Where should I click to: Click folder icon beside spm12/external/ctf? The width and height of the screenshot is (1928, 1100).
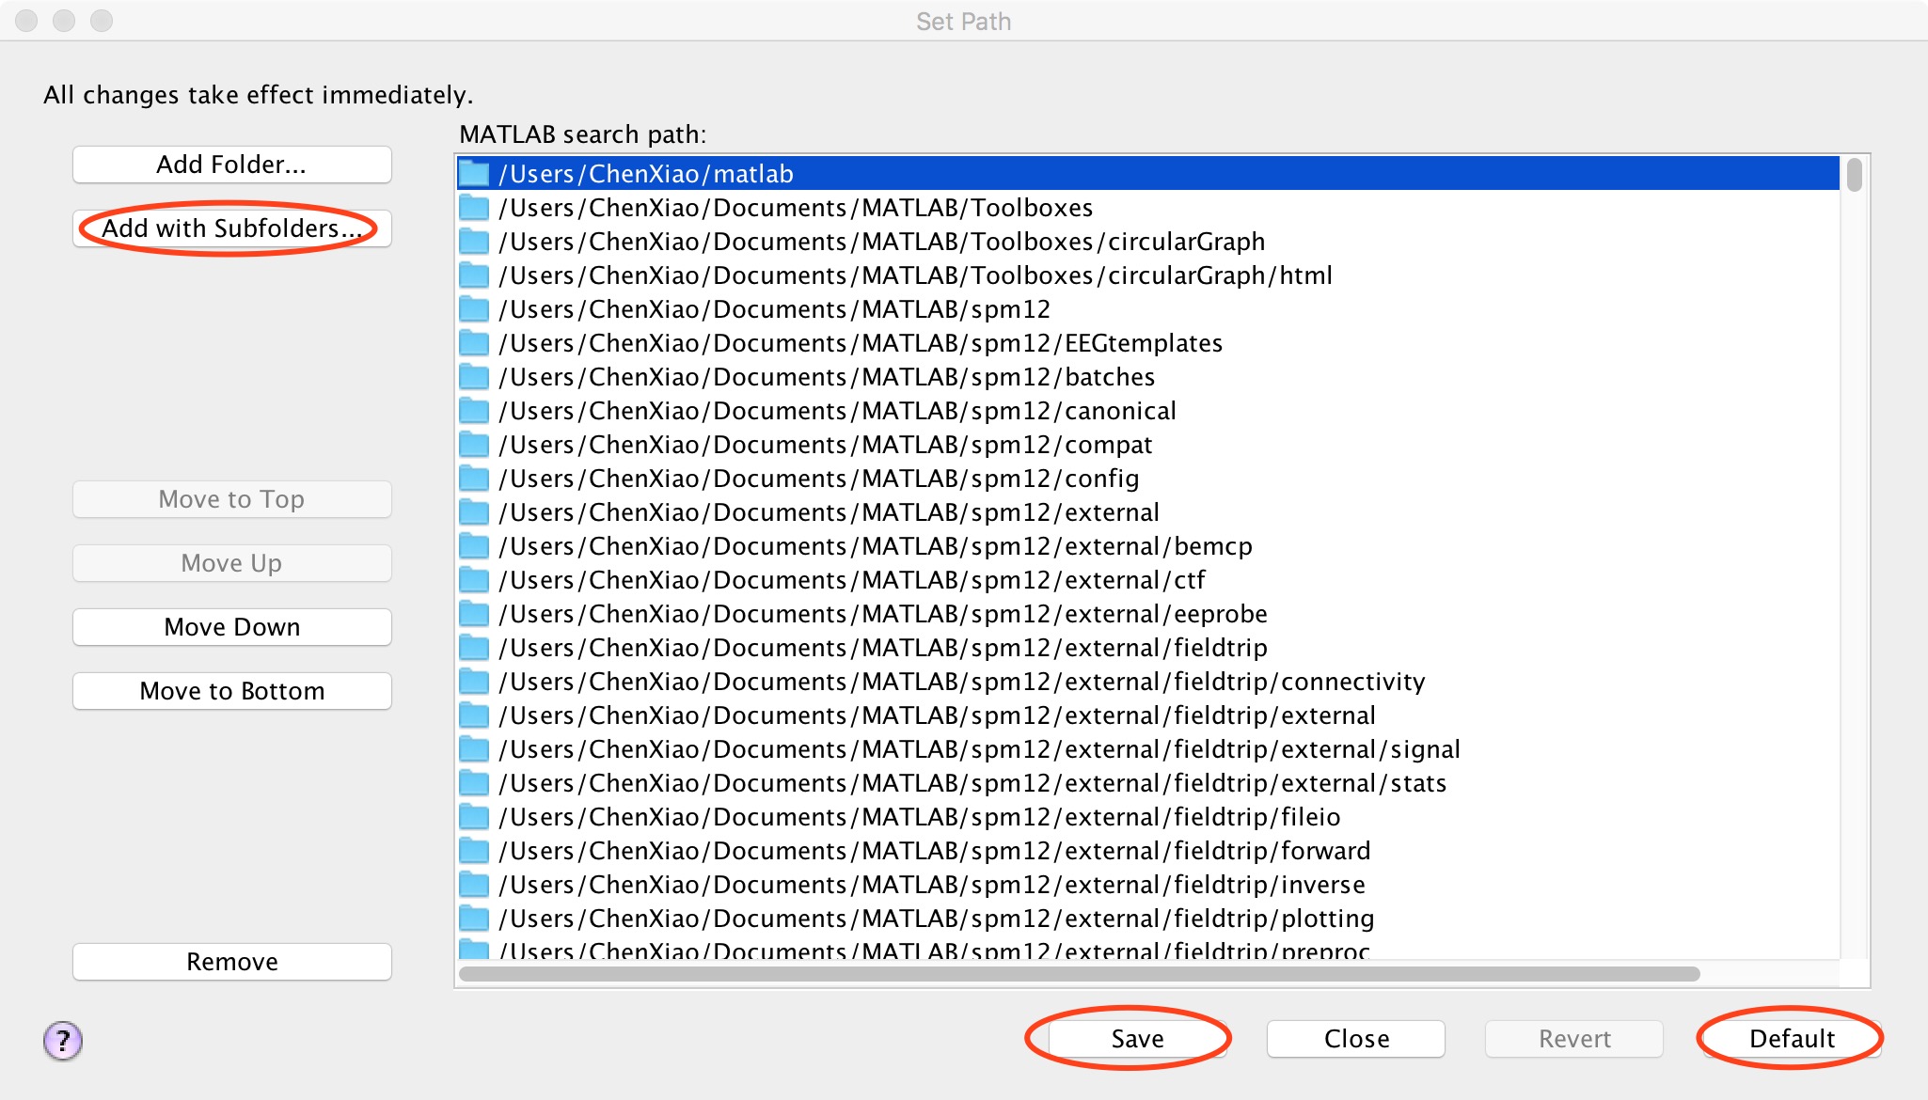pyautogui.click(x=474, y=580)
